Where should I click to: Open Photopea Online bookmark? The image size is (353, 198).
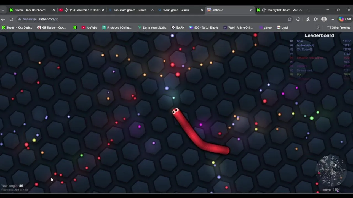click(117, 28)
